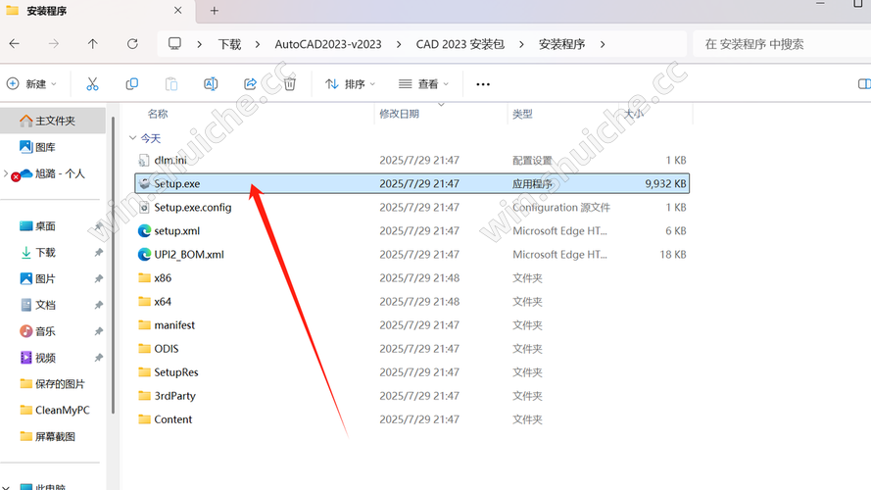This screenshot has width=871, height=490.
Task: Unpin 桌面 using its pin icon
Action: pyautogui.click(x=98, y=226)
